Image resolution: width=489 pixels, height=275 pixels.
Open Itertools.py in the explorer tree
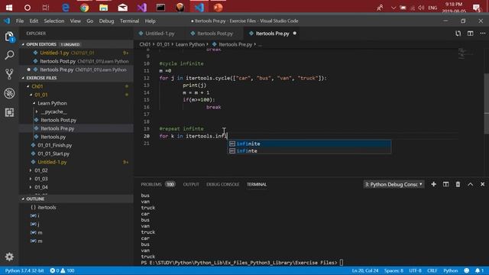click(53, 137)
